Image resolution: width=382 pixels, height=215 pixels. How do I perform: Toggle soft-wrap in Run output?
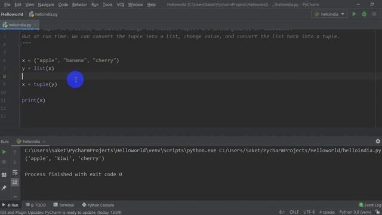point(15,173)
